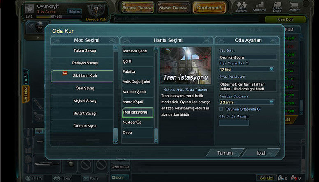Viewport: 319px width, 182px height.
Task: Click the Derece Yok rank badge
Action: click(96, 13)
